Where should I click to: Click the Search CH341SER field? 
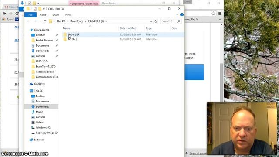coord(171,21)
